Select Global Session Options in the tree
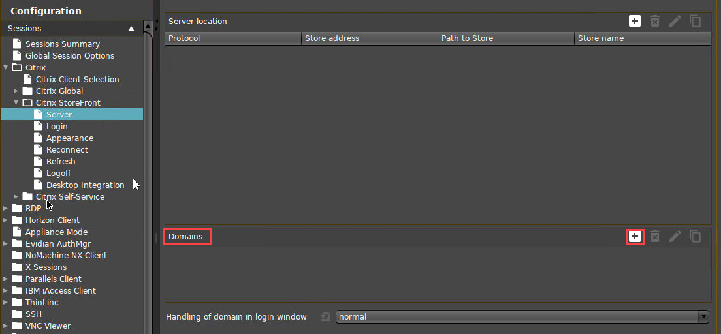Image resolution: width=721 pixels, height=334 pixels. [x=69, y=56]
